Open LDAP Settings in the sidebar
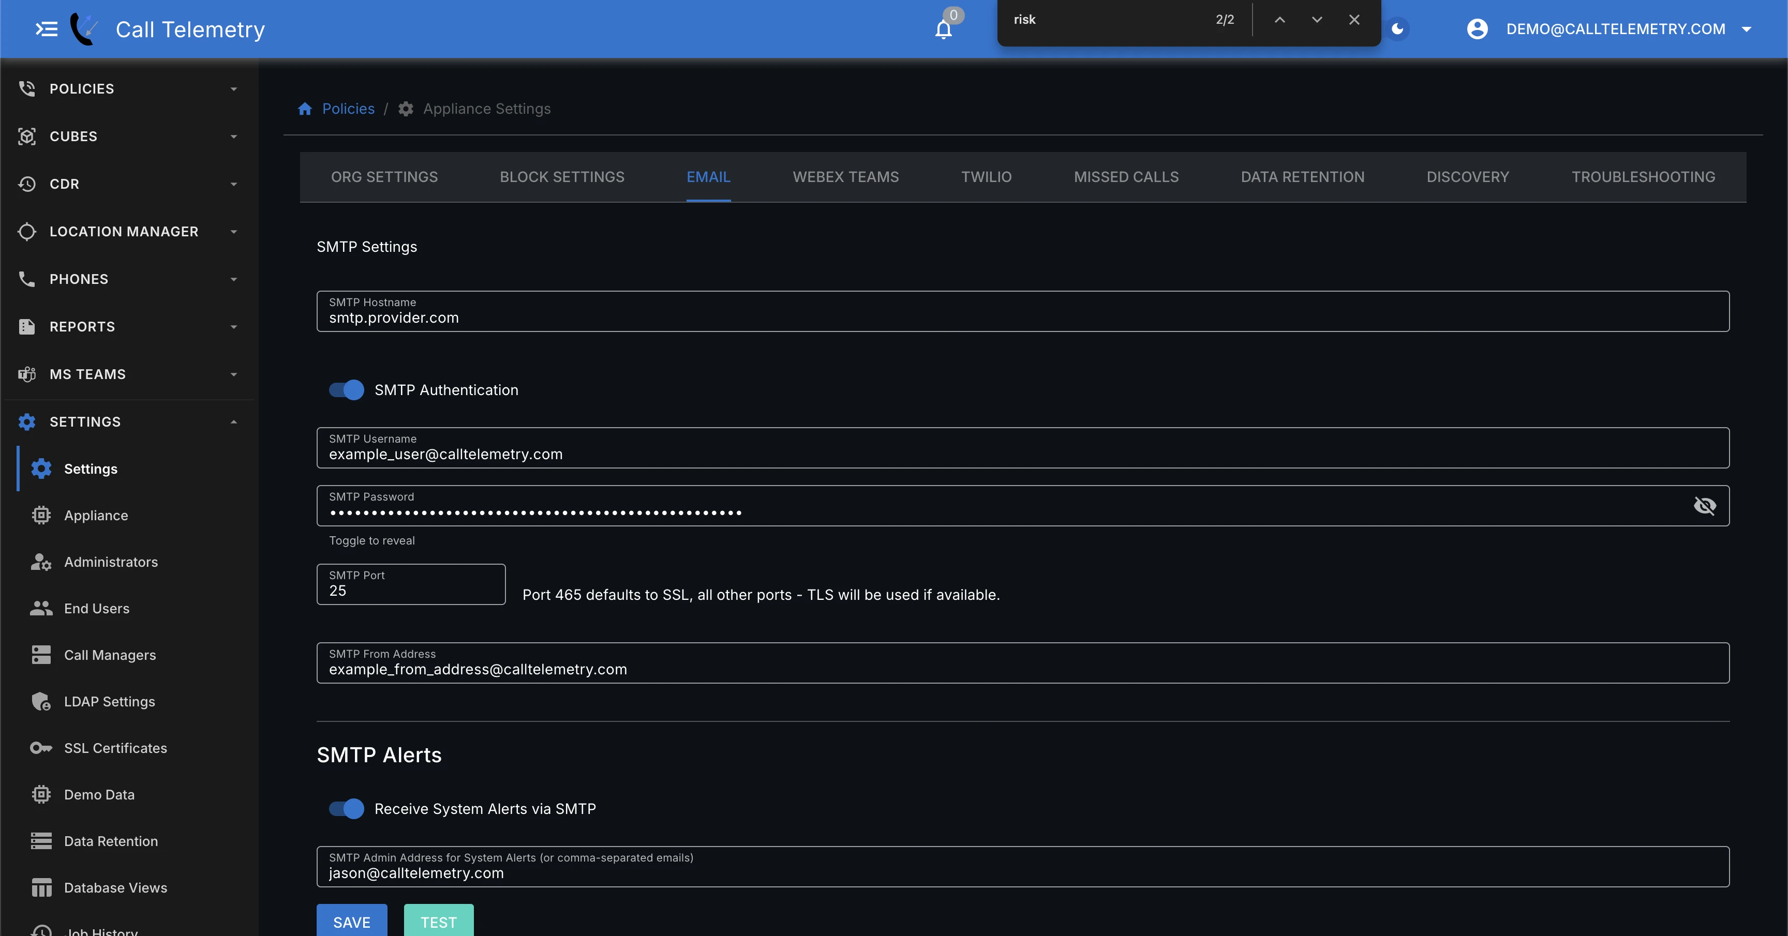This screenshot has width=1788, height=936. tap(136, 701)
